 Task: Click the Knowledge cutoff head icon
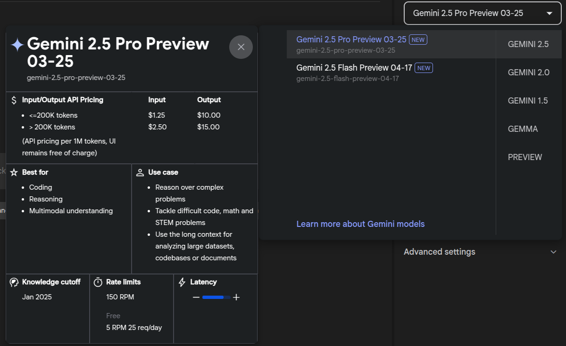point(14,282)
